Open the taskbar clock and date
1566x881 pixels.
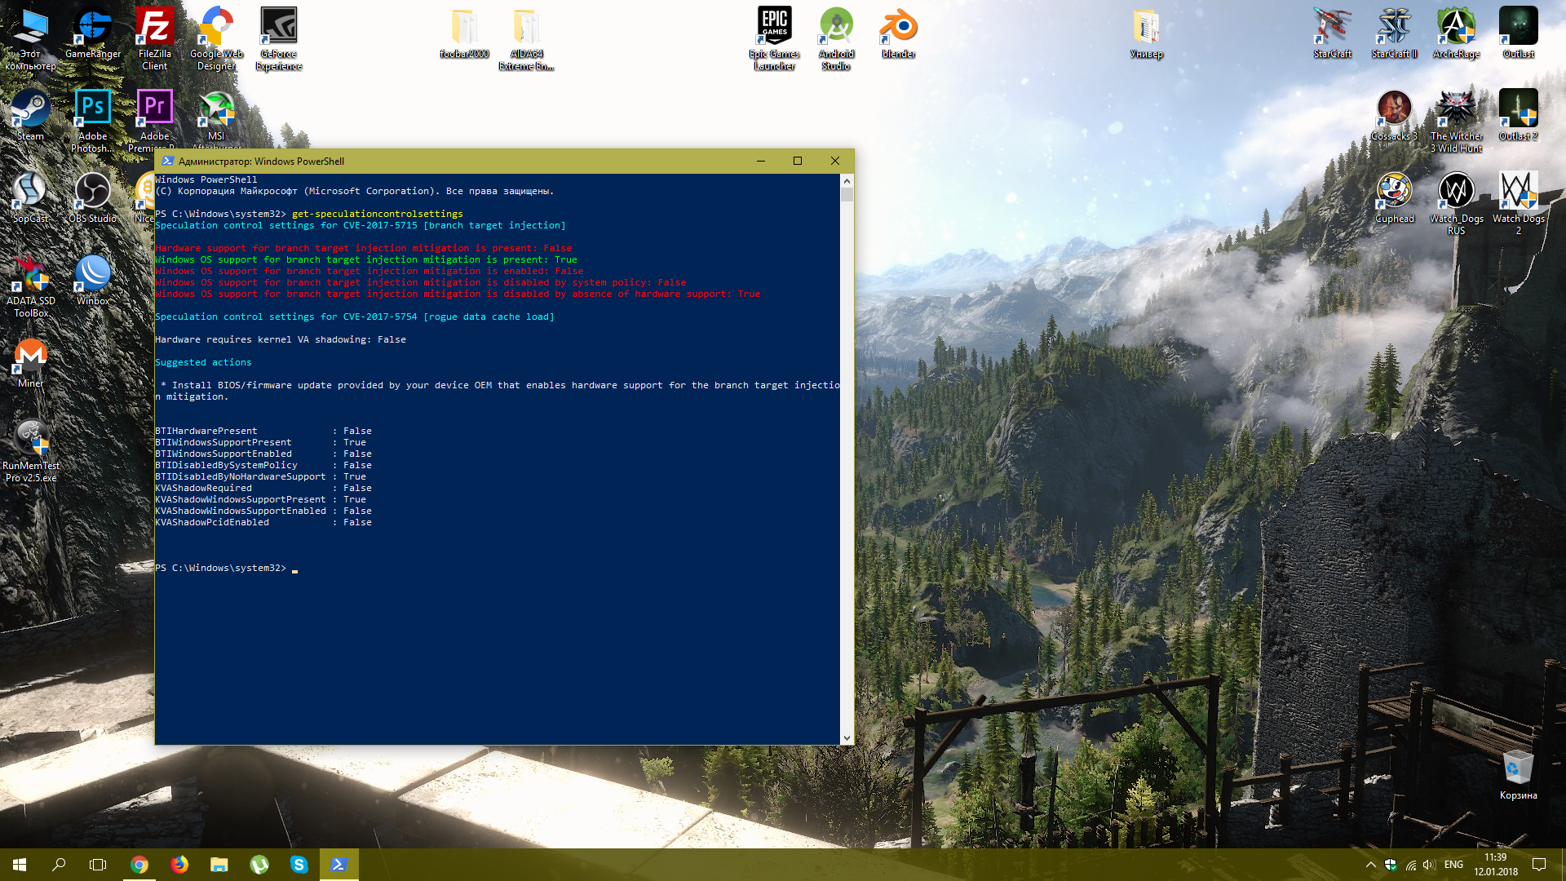[1495, 865]
